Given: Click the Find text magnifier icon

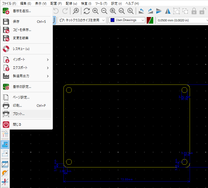Looking at the screenshot, I should pos(76,11).
